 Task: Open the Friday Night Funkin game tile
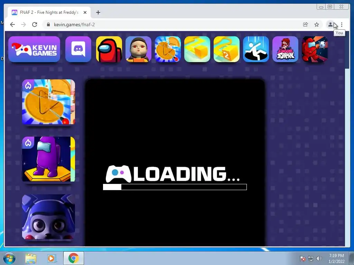pos(285,49)
